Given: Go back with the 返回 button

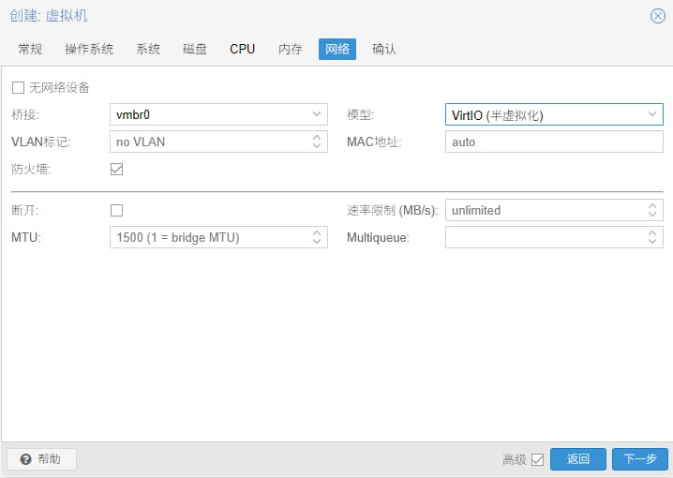Looking at the screenshot, I should tap(578, 459).
